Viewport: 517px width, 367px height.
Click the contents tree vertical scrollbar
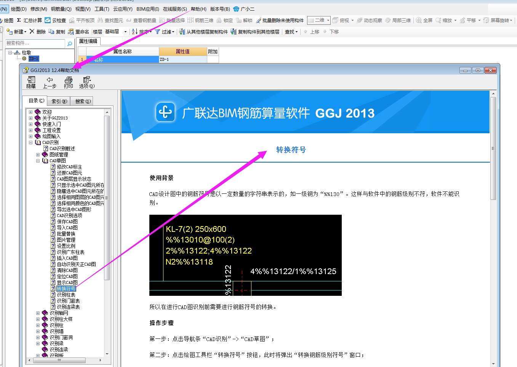pyautogui.click(x=107, y=198)
